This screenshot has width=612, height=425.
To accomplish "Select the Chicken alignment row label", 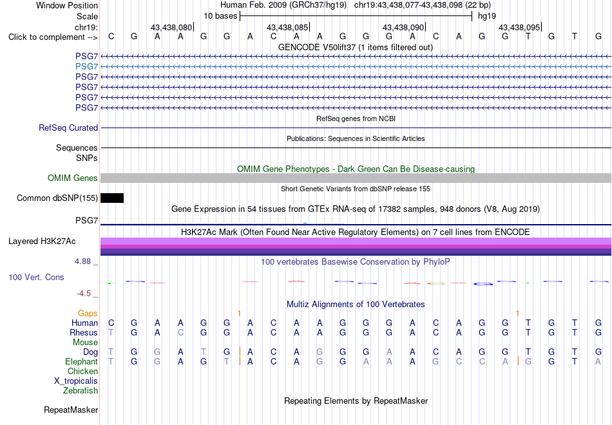I will point(82,371).
